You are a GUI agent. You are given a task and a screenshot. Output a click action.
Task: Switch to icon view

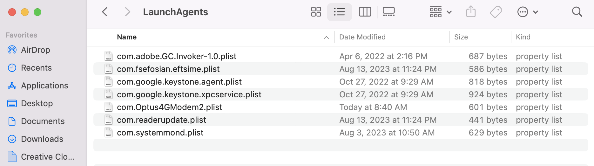316,12
